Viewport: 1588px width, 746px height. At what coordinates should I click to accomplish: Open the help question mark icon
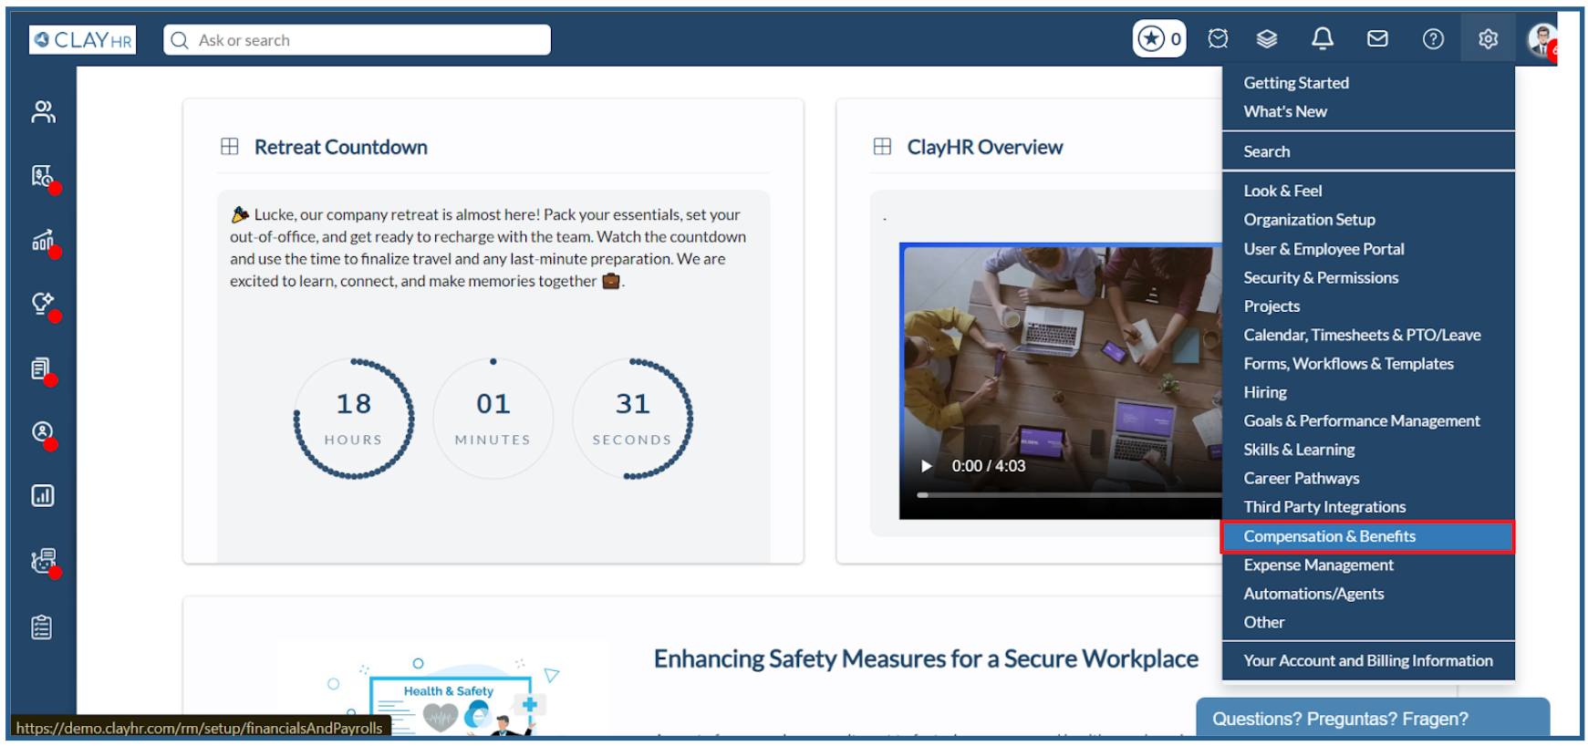(1433, 39)
